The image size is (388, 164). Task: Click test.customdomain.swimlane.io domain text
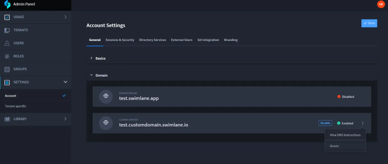(x=154, y=125)
